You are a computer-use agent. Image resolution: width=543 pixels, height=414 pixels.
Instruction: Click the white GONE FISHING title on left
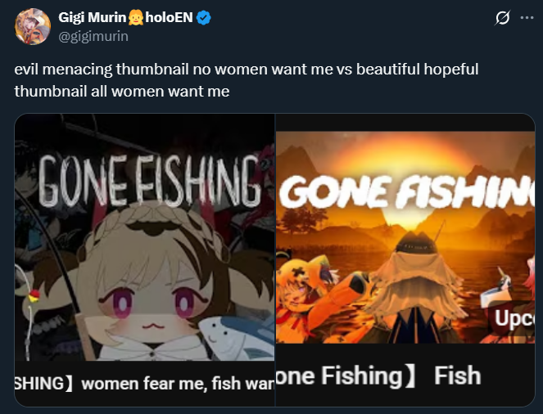150,181
